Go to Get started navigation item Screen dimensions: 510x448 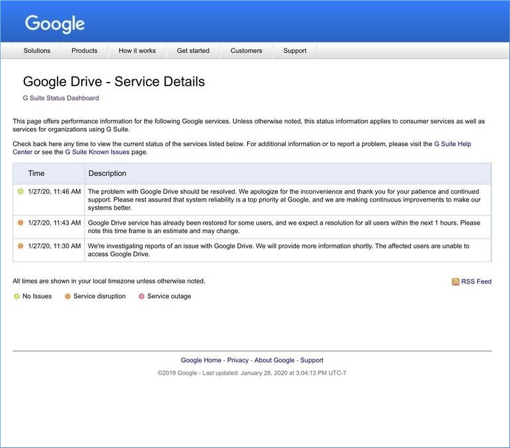(x=193, y=51)
